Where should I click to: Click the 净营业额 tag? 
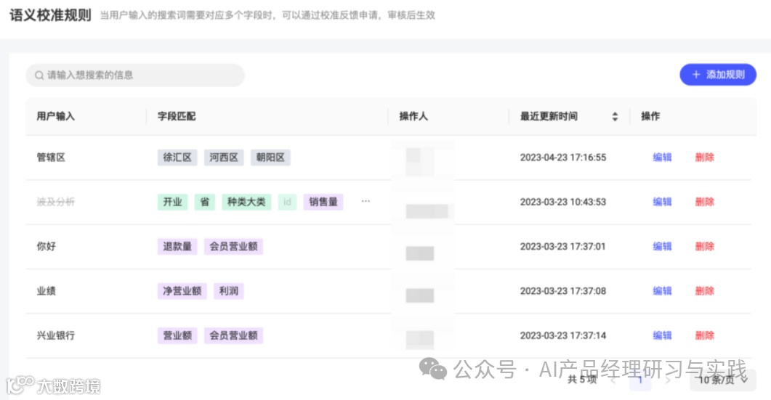coord(182,291)
